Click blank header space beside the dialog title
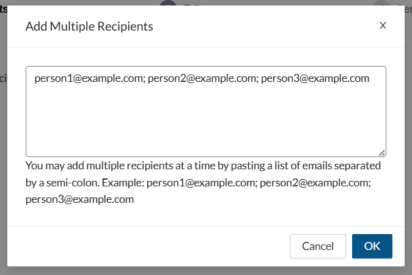412x275 pixels. pyautogui.click(x=263, y=26)
